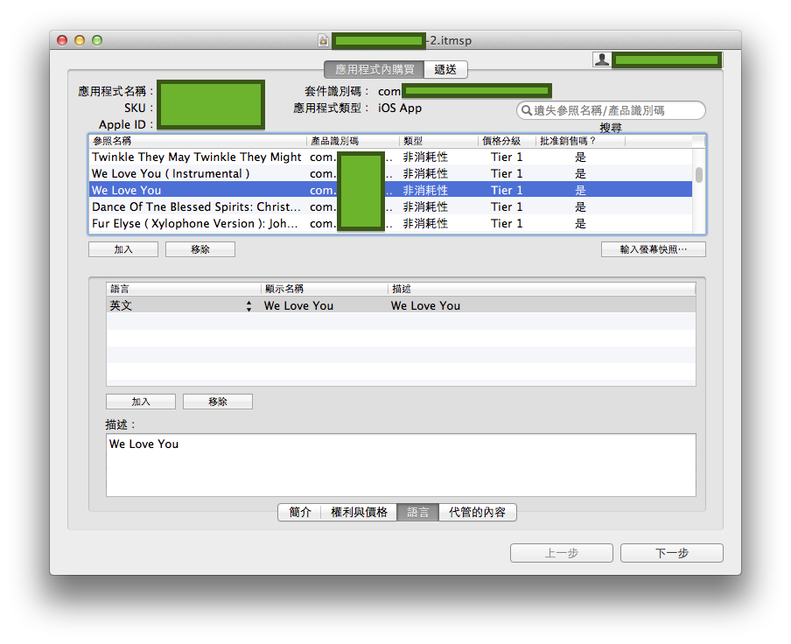Click the document icon in title bar

323,40
